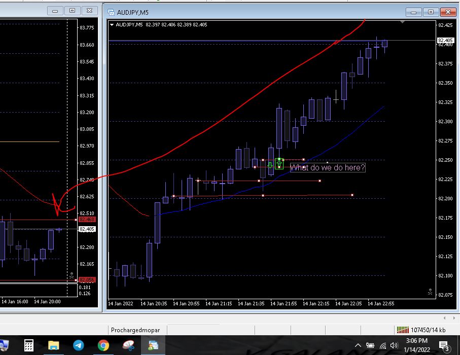This screenshot has width=460, height=355.
Task: Click the skull icon in the left chart
Action: tap(72, 275)
